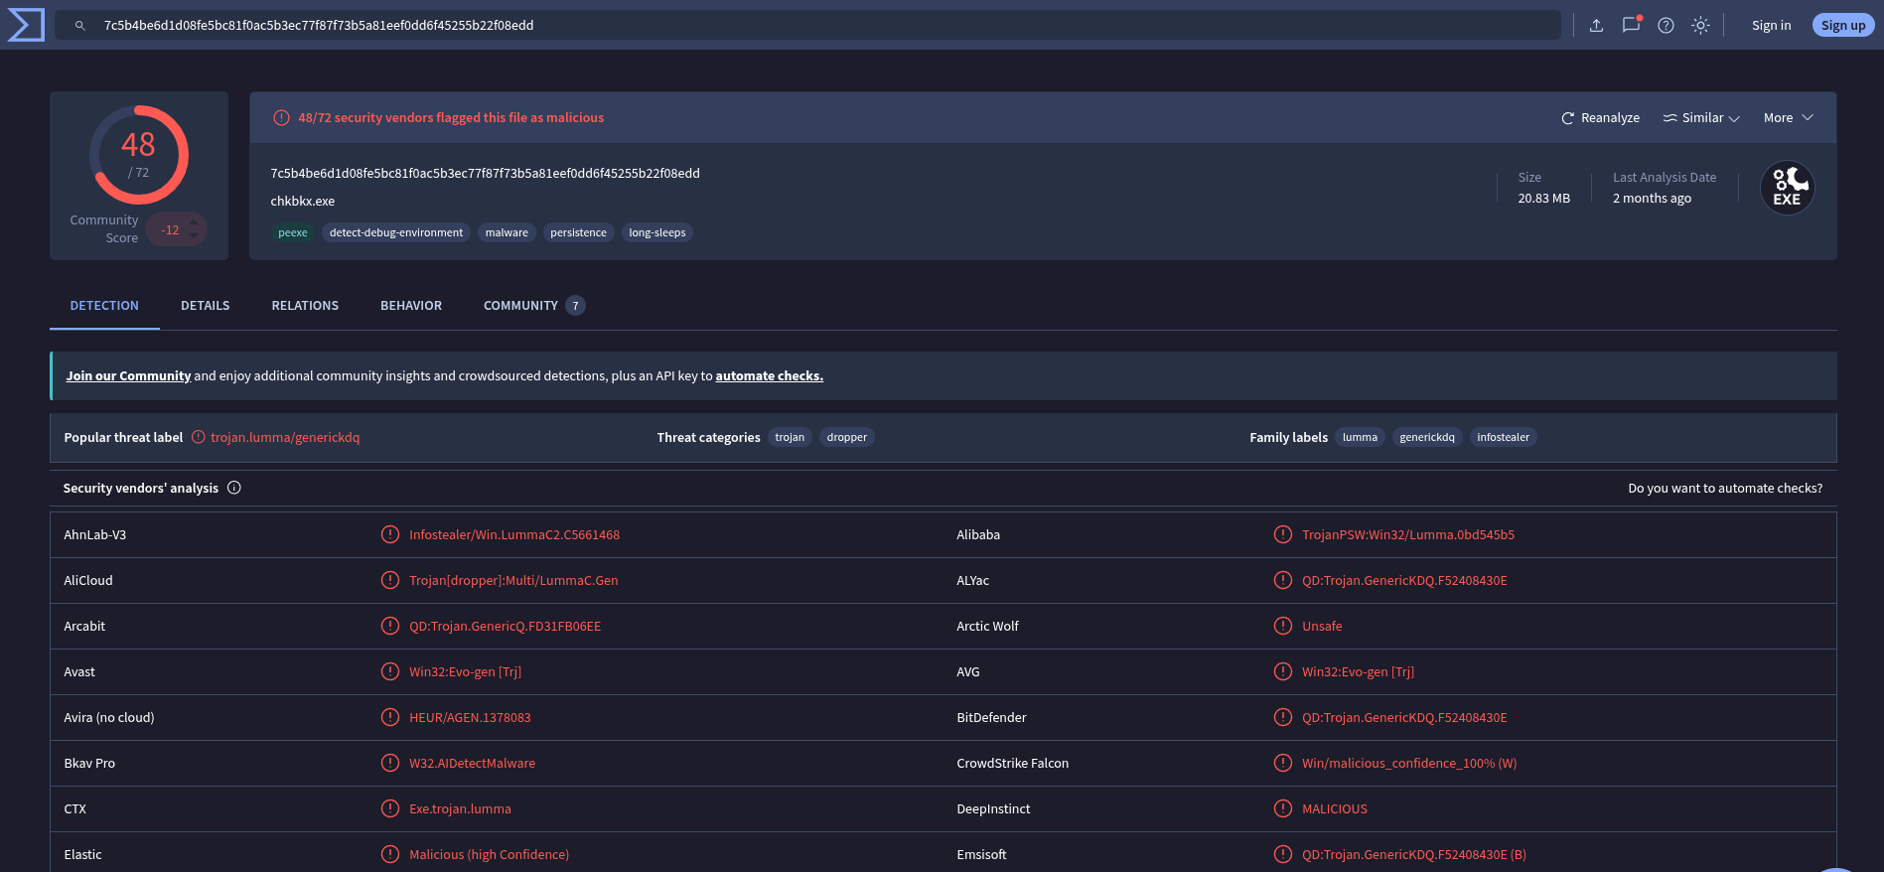The height and width of the screenshot is (872, 1884).
Task: Select the persistence tag
Action: [578, 233]
